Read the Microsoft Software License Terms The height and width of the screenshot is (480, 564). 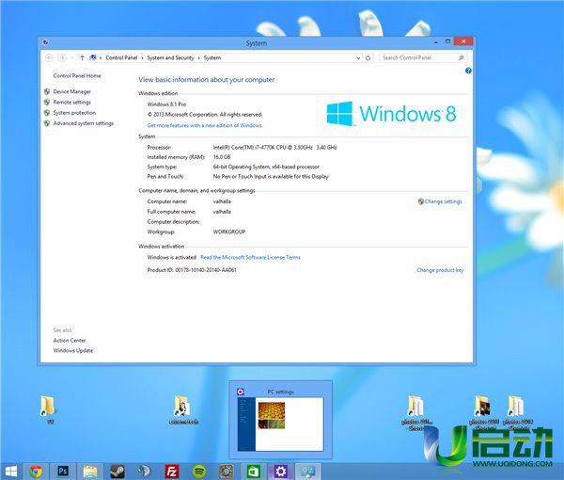250,257
